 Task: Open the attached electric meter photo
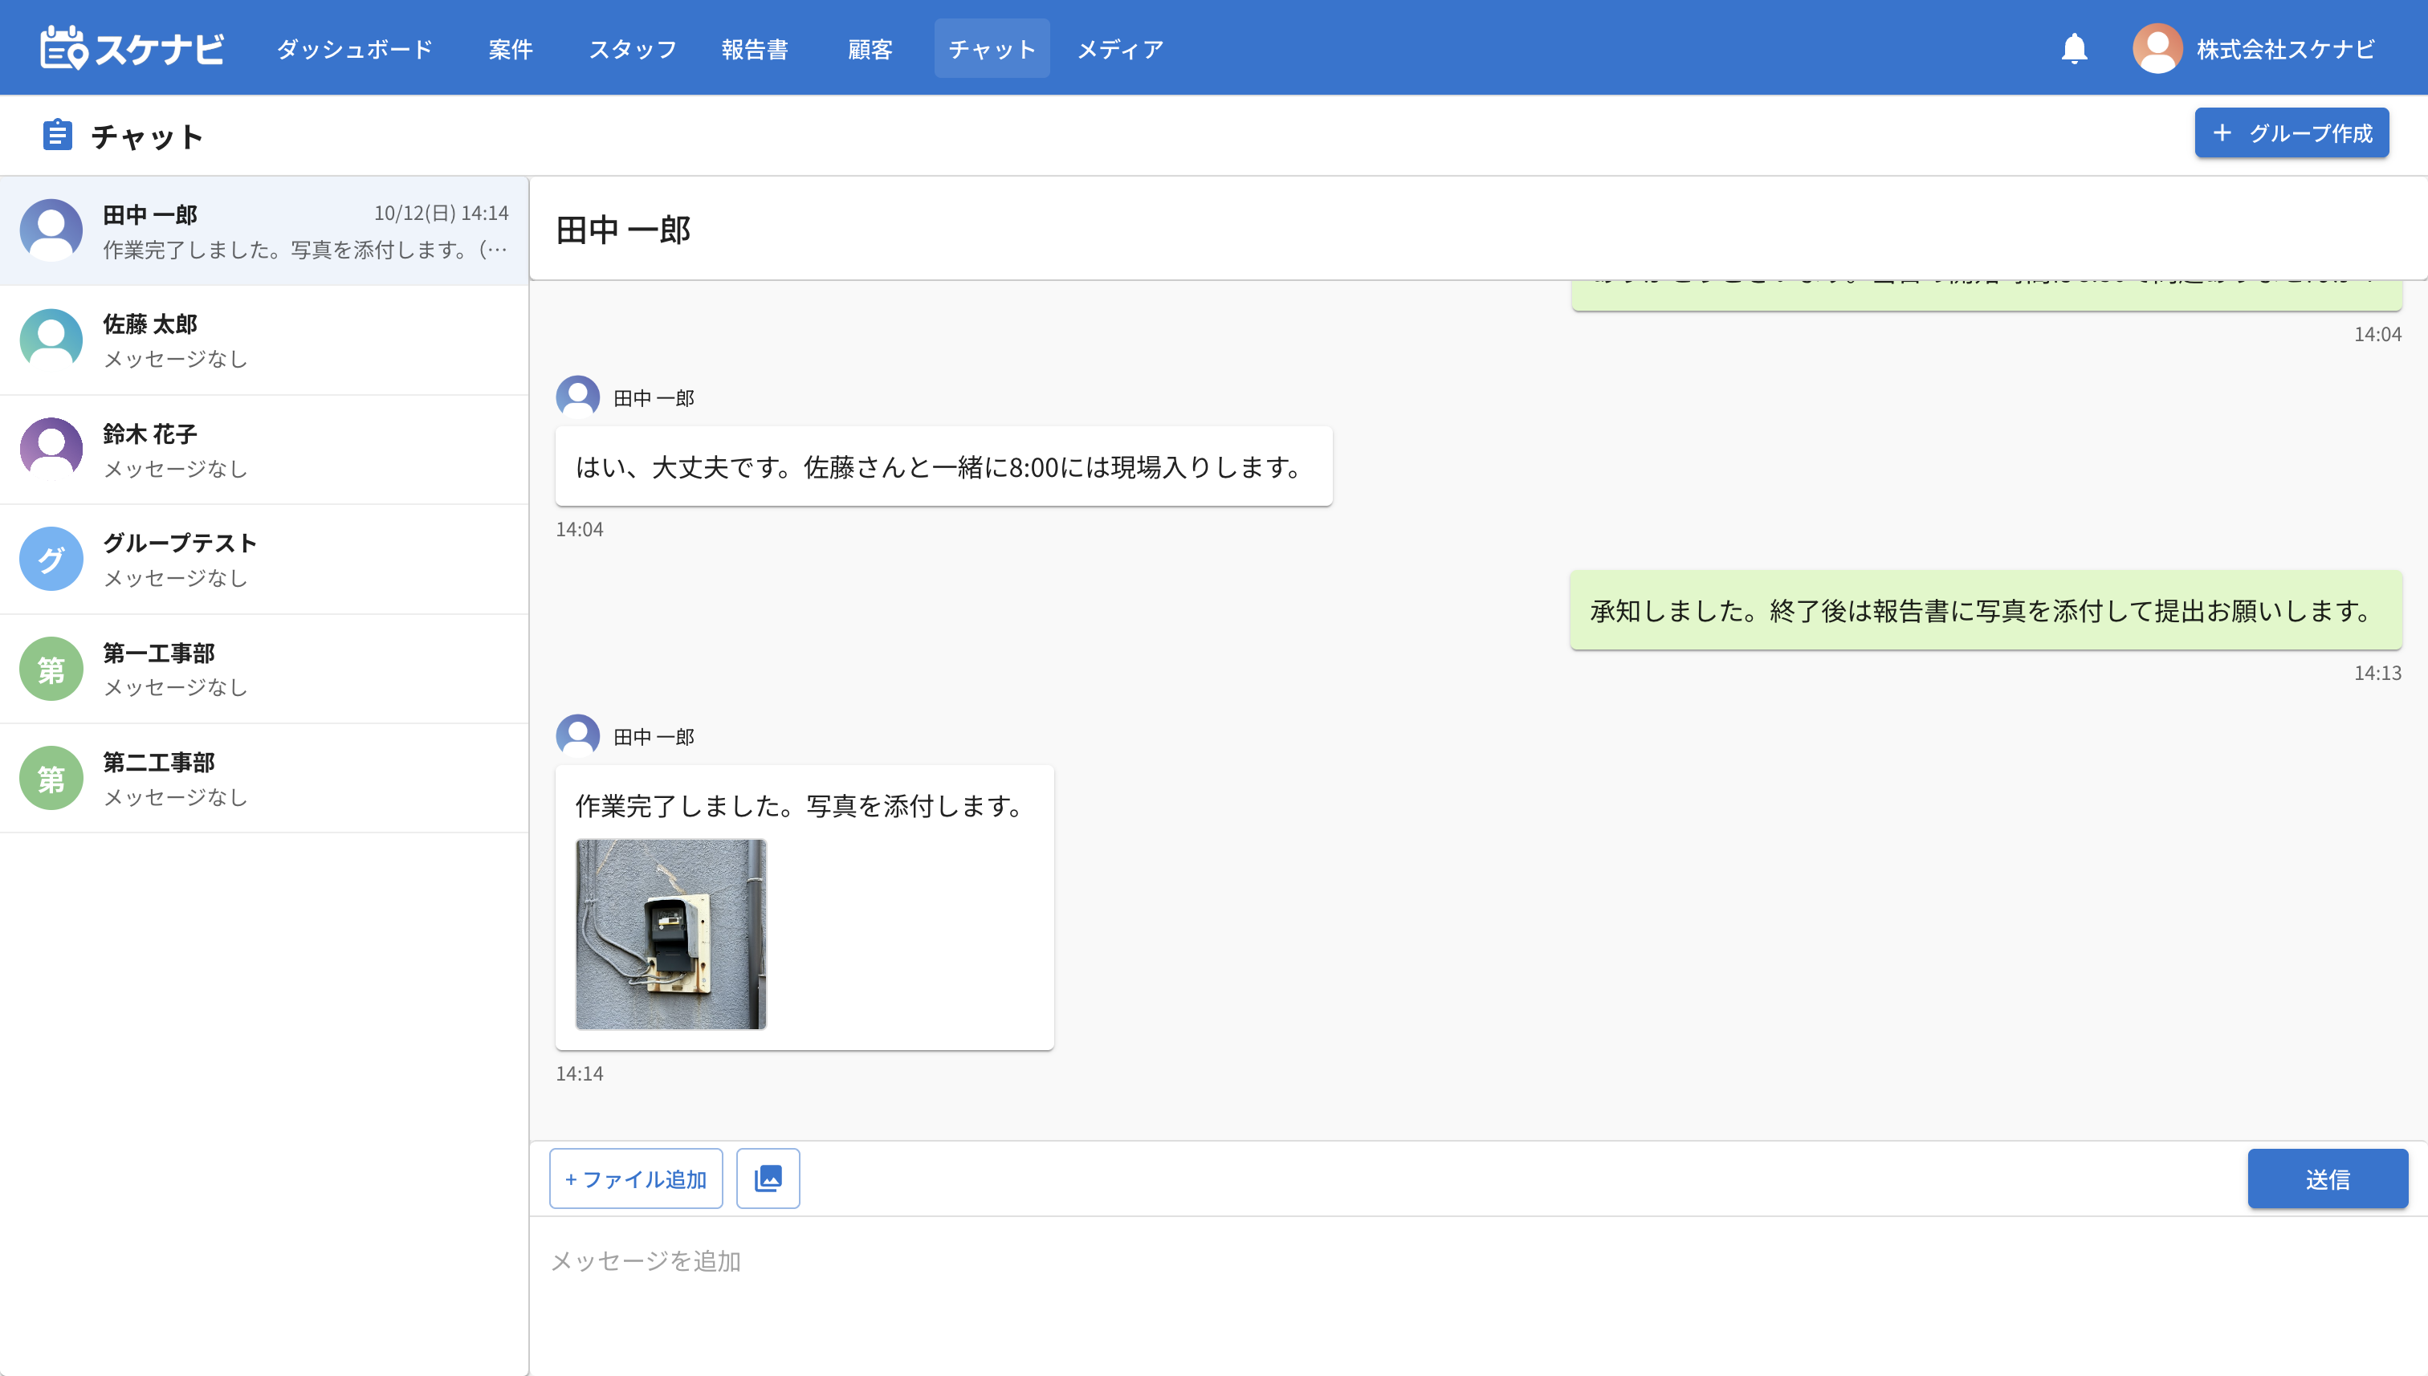[670, 934]
